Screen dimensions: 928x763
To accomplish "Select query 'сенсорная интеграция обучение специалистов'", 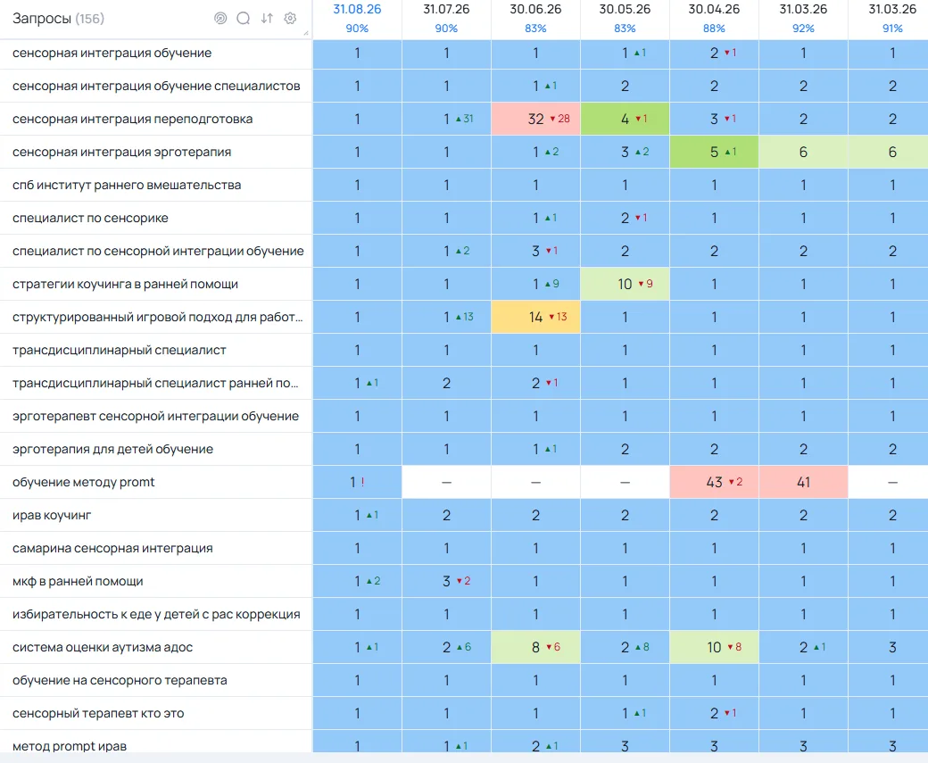I will pyautogui.click(x=156, y=87).
